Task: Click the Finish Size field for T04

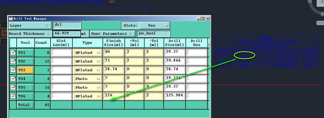Action: [x=114, y=79]
